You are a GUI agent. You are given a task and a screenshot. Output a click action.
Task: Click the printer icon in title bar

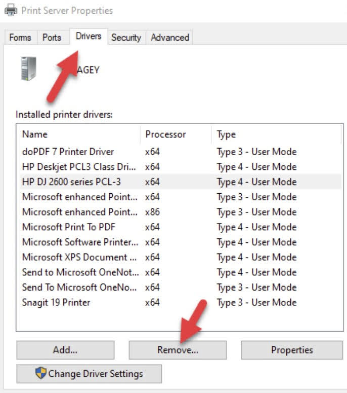coord(11,11)
